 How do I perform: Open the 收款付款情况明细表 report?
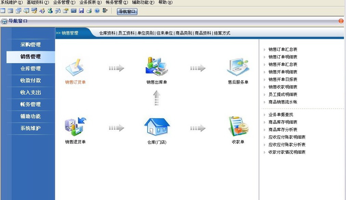pos(287,152)
